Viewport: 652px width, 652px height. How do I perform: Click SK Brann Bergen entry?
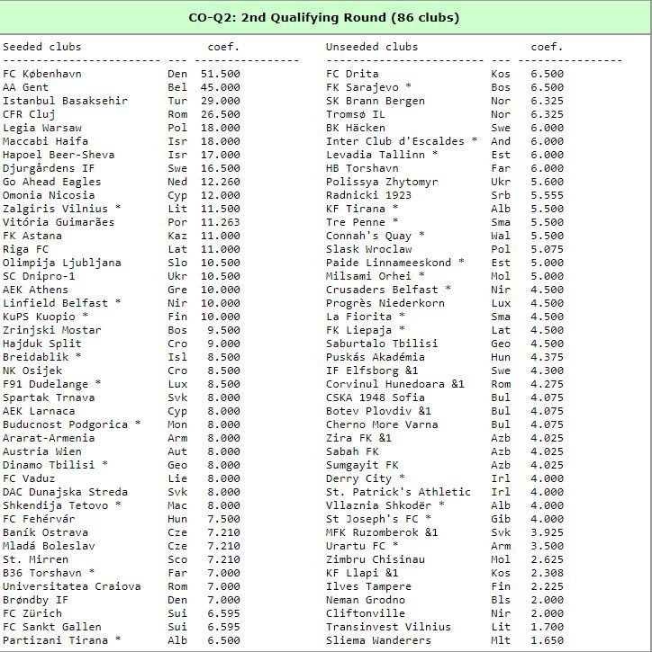pyautogui.click(x=376, y=101)
